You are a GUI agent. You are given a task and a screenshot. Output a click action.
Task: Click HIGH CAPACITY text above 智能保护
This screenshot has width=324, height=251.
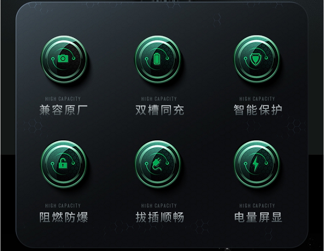tap(257, 99)
